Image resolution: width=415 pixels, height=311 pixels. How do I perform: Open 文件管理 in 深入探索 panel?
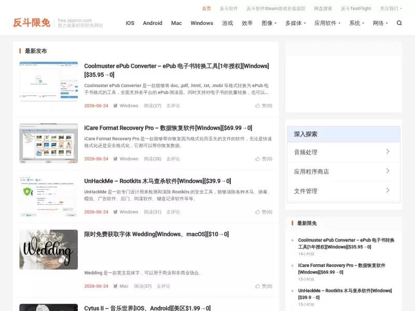[x=343, y=191]
